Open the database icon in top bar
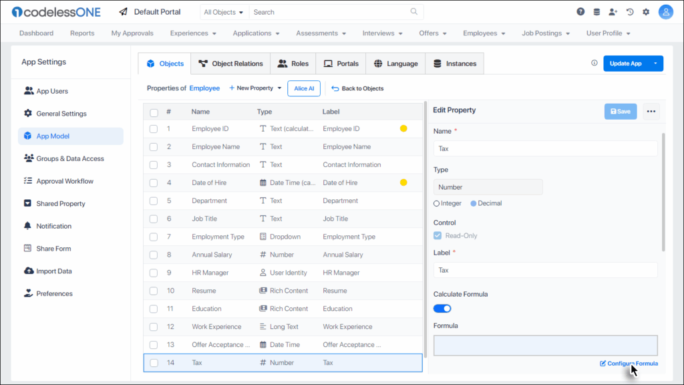The width and height of the screenshot is (684, 385). click(x=596, y=12)
